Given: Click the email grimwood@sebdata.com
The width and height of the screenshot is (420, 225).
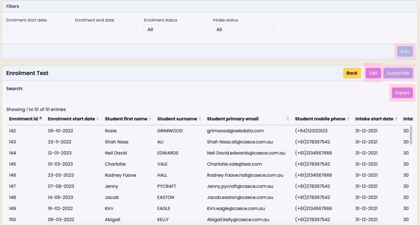Looking at the screenshot, I should pyautogui.click(x=235, y=131).
